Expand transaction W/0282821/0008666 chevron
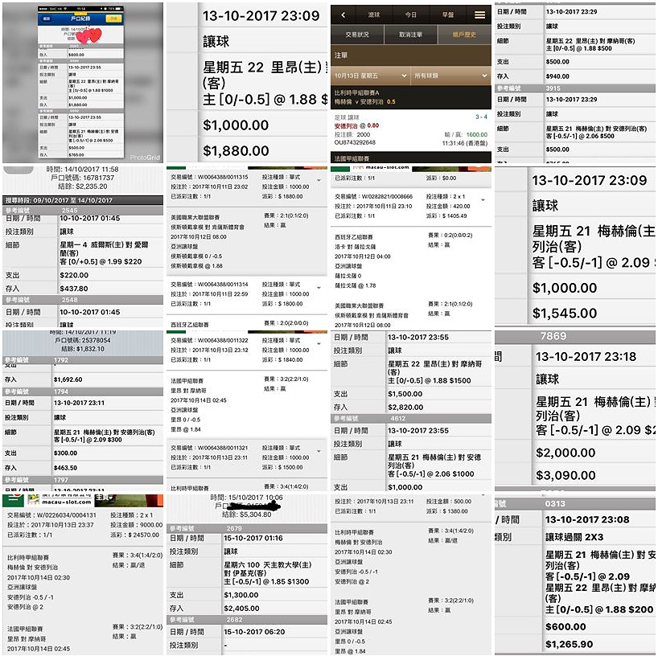 click(x=483, y=200)
